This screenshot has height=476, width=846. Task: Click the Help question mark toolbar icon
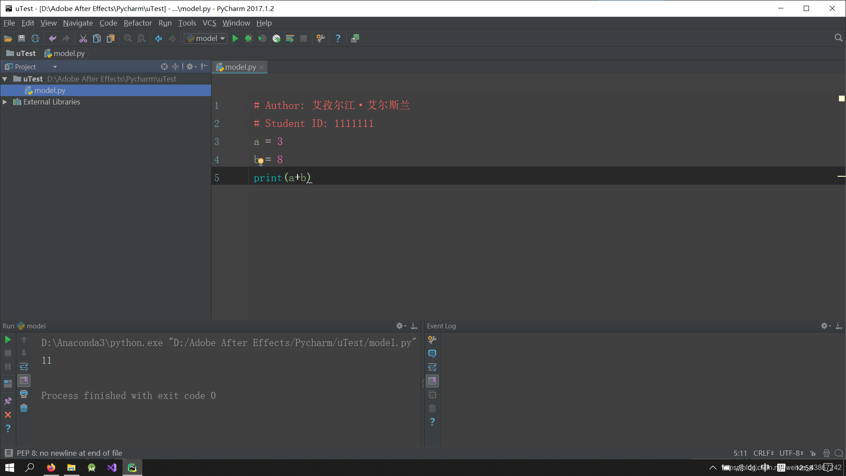coord(338,39)
